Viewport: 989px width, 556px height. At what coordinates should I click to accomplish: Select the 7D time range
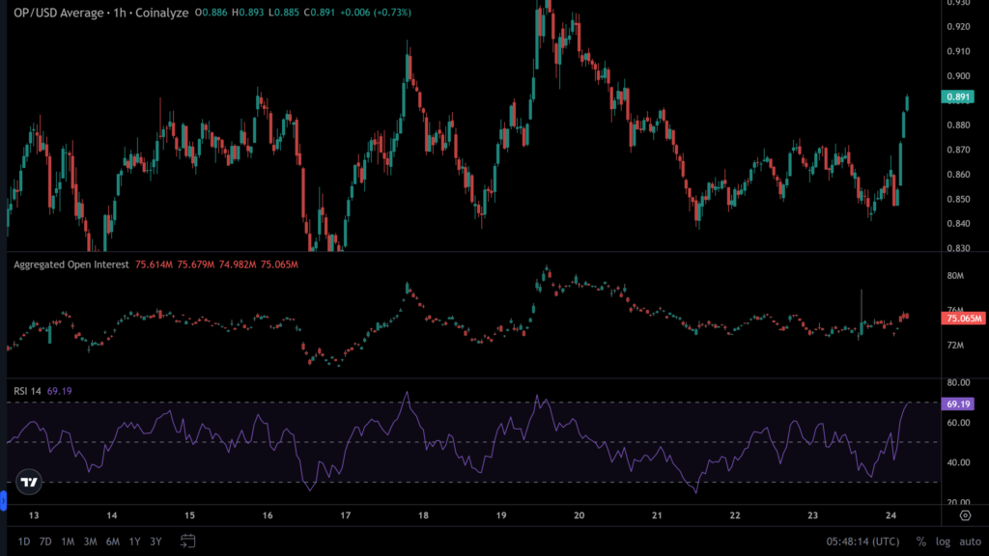point(45,542)
